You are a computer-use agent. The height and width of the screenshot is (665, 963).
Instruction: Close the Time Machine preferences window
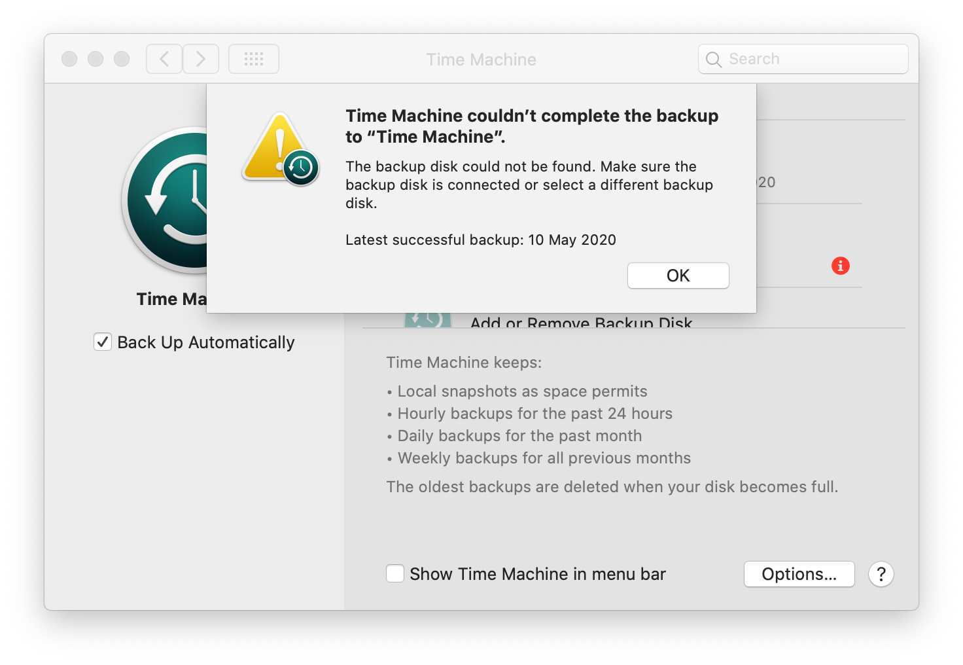click(69, 58)
